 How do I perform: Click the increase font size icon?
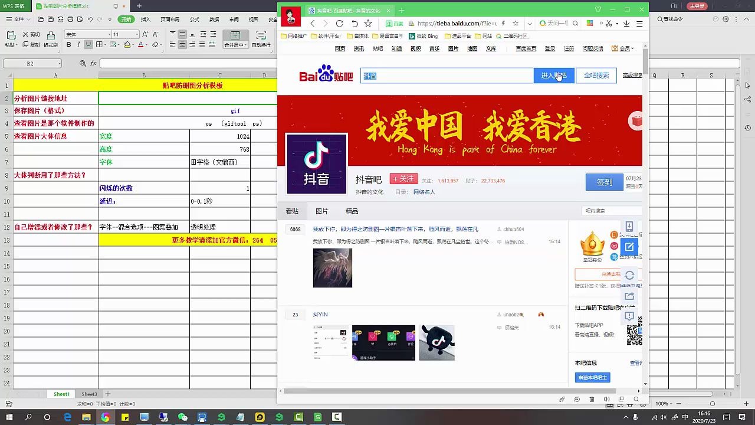pyautogui.click(x=145, y=35)
